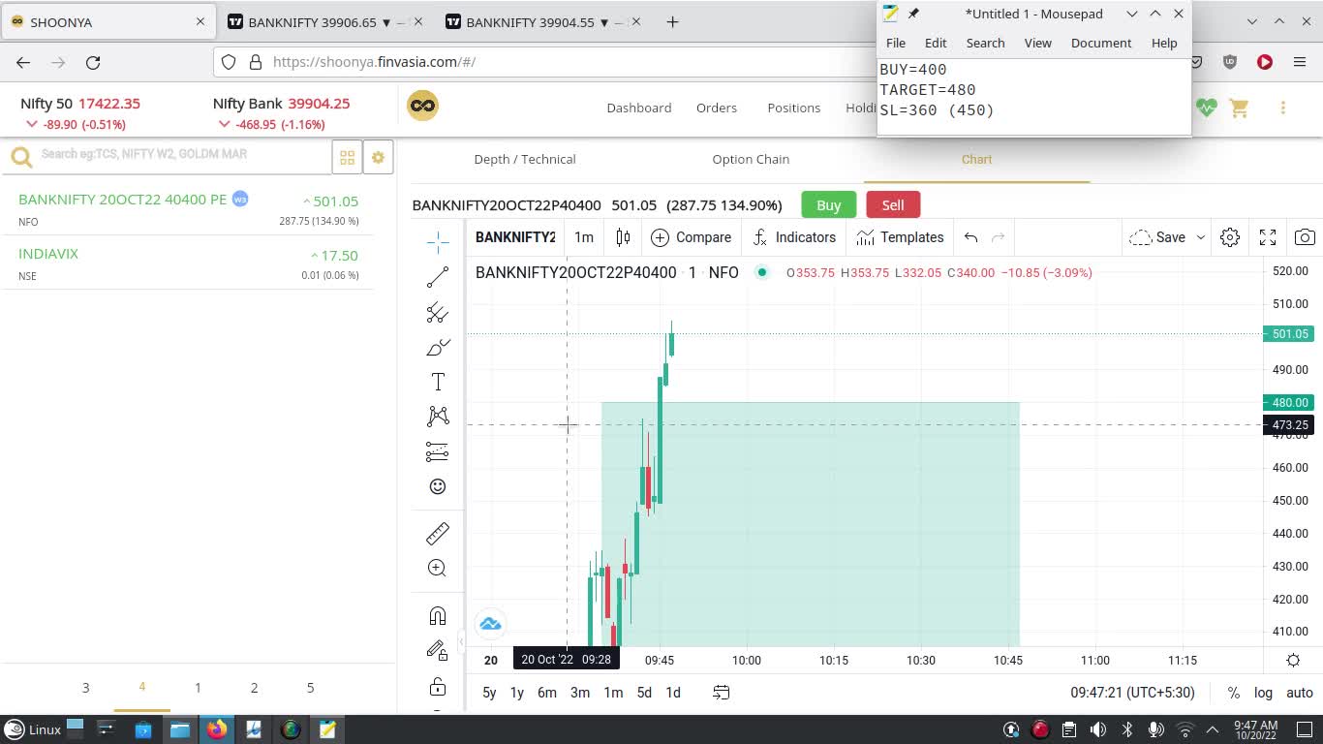Open the Positions page

pyautogui.click(x=794, y=108)
